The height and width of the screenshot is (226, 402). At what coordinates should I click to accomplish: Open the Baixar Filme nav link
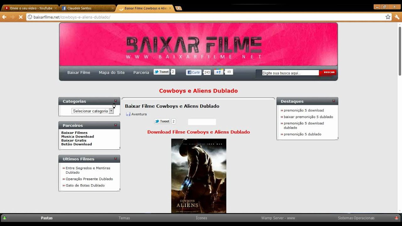click(79, 73)
